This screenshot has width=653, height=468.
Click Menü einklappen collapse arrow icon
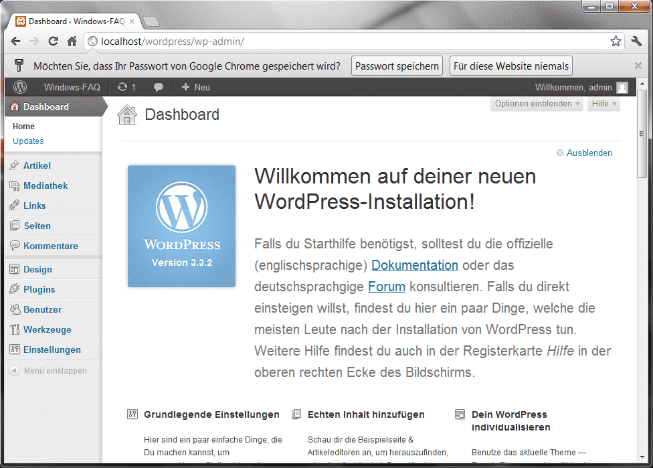pos(14,370)
